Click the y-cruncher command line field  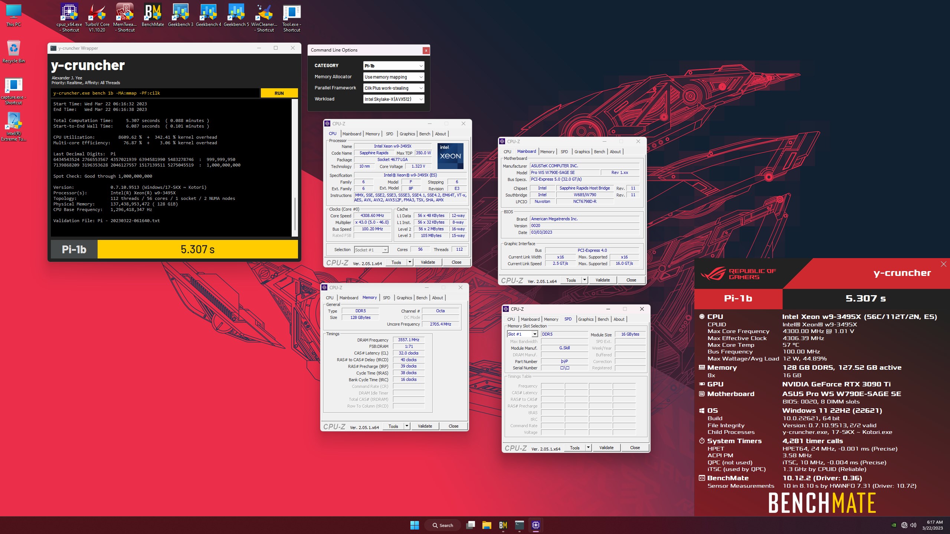(x=155, y=93)
